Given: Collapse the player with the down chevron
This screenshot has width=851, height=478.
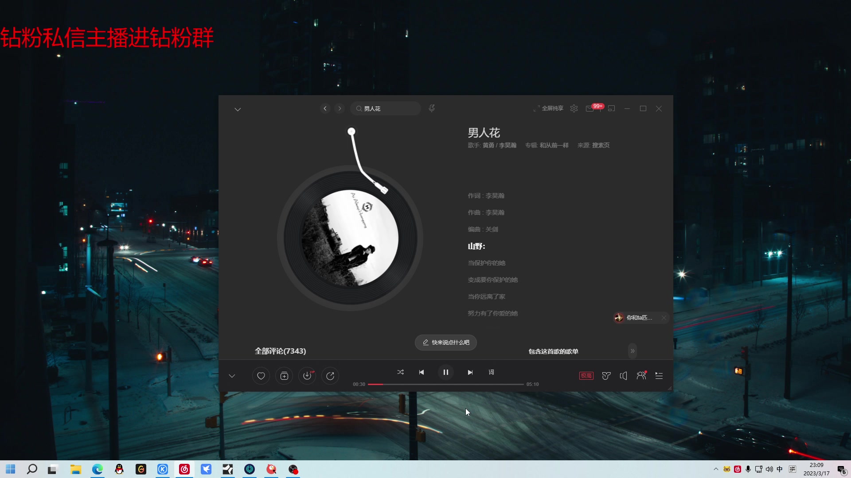Looking at the screenshot, I should pyautogui.click(x=232, y=375).
